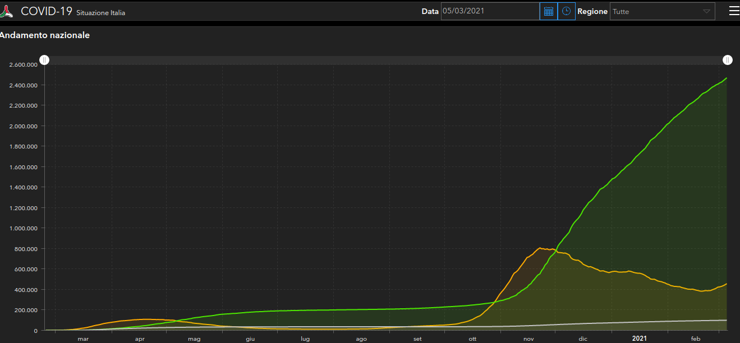Click the Data field showing 05/03/2021
Screen dimensions: 740x343
(489, 11)
